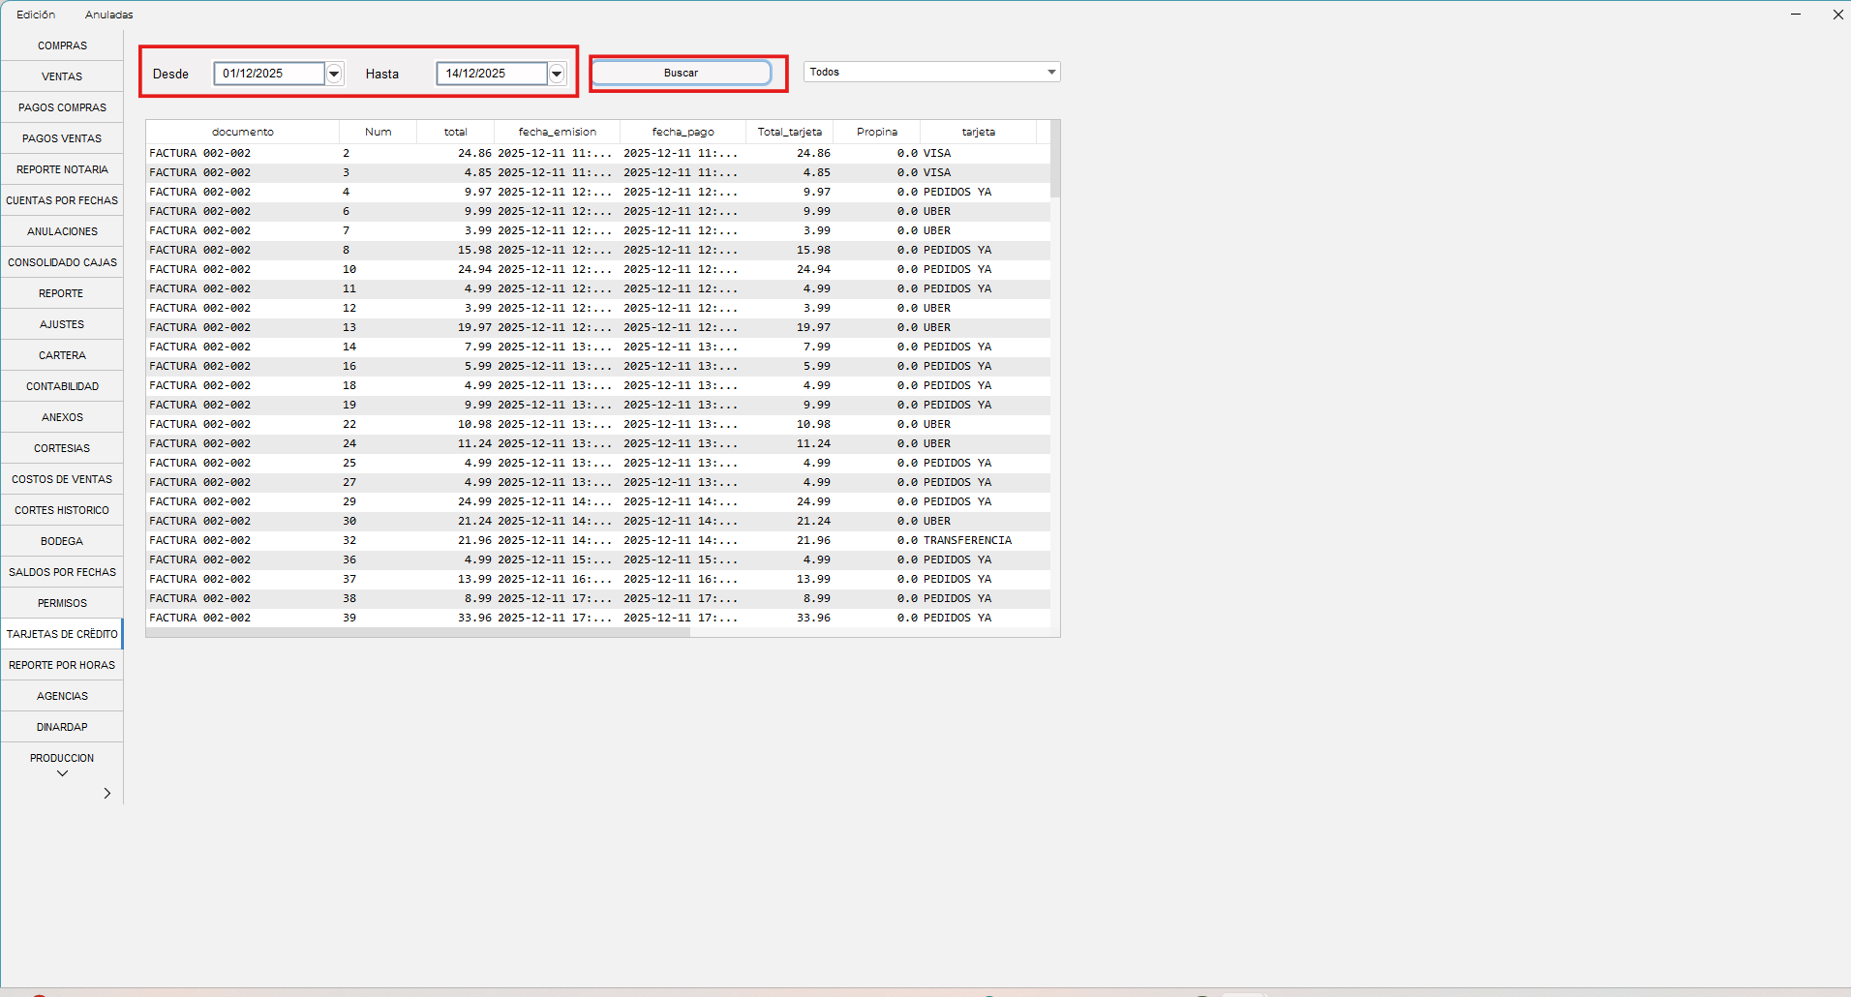Click the table's horizontal scrollbar

[418, 632]
